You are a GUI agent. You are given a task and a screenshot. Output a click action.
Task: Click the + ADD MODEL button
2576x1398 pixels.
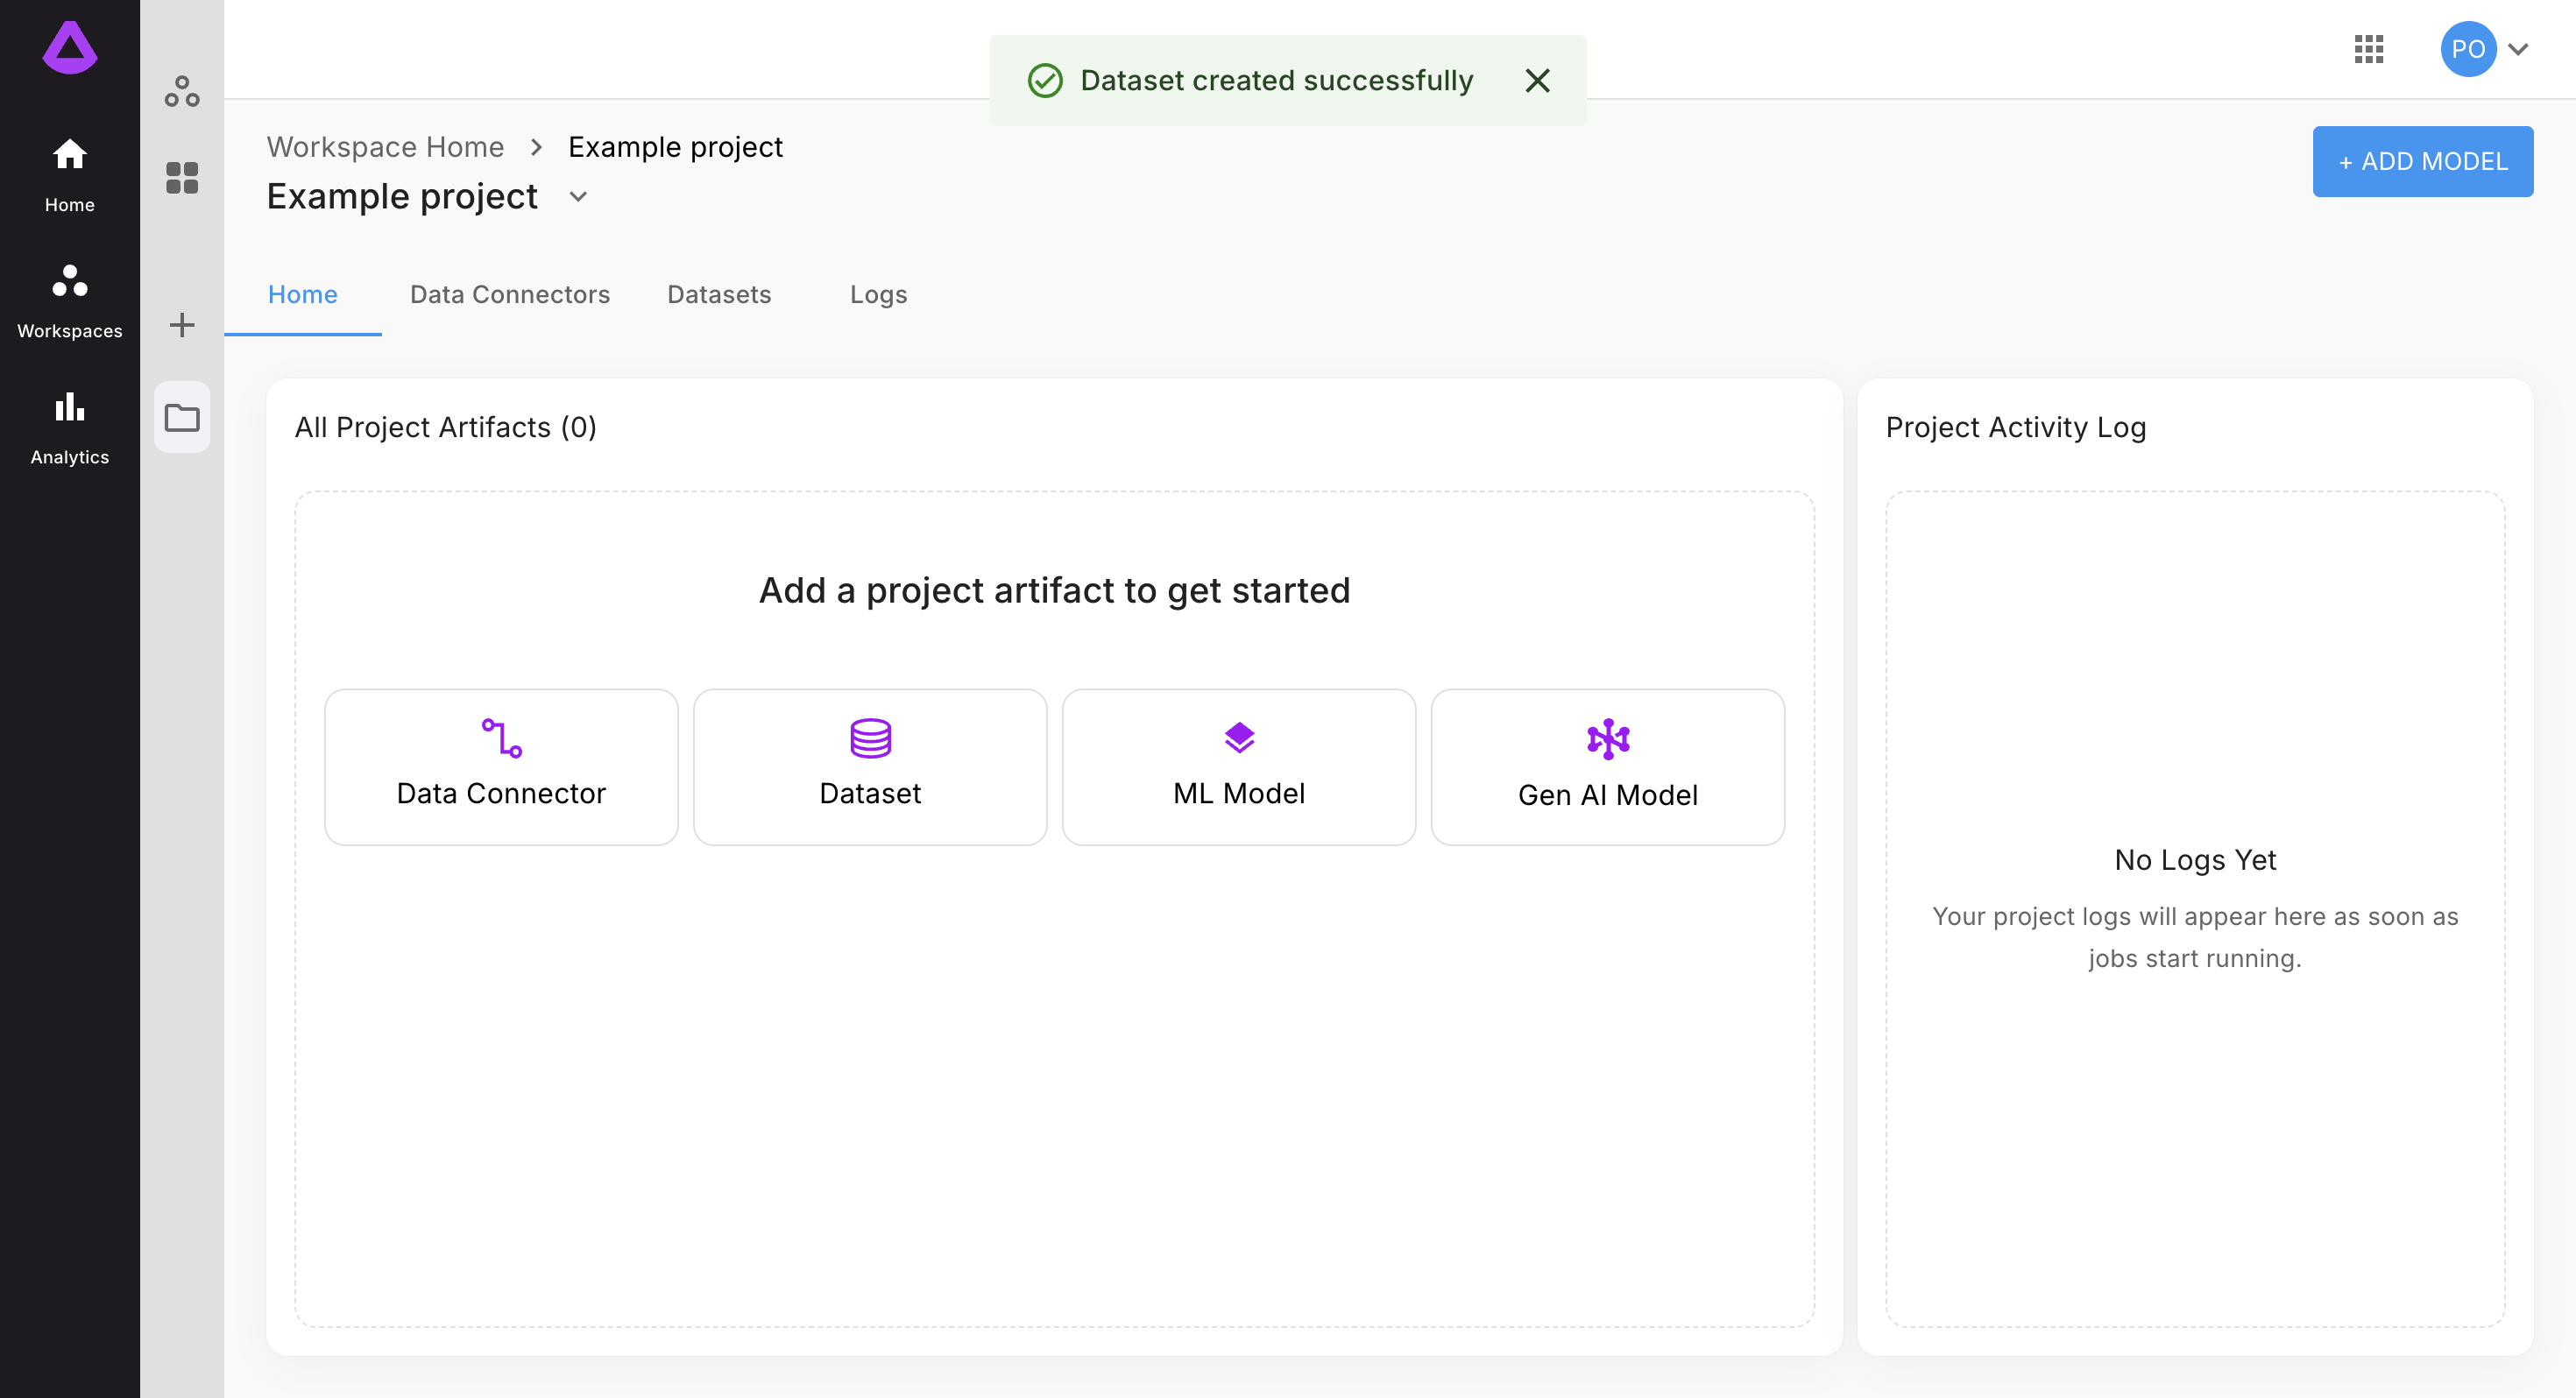(2422, 161)
